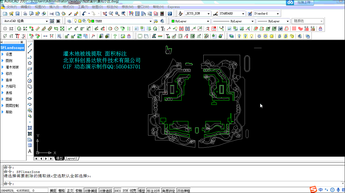
Task: Select the Line tool in the Draw toolbar
Action: click(x=30, y=45)
